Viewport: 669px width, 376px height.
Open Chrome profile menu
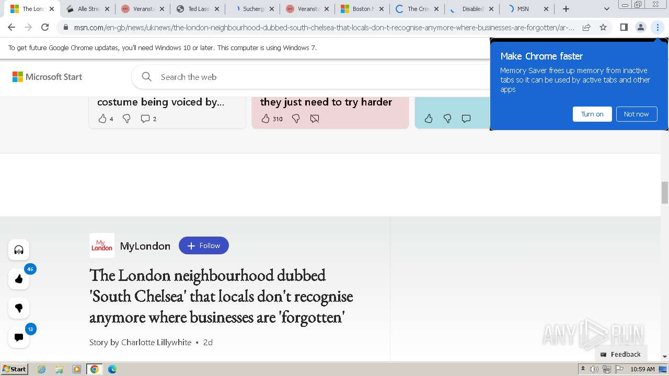(x=641, y=27)
